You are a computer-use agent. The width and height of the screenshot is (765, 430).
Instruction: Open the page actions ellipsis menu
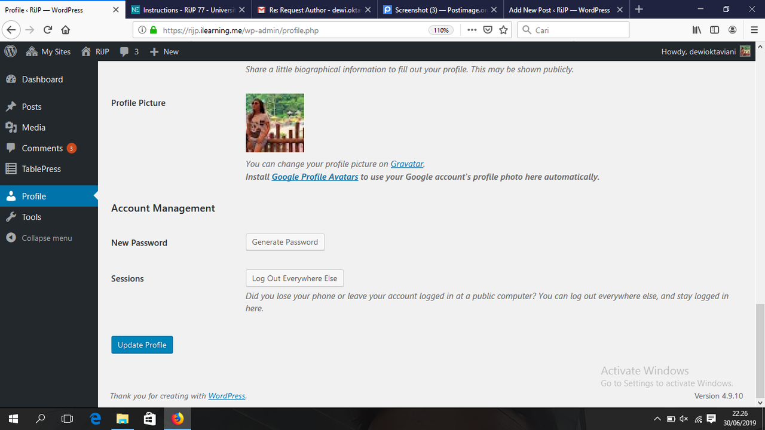point(472,29)
